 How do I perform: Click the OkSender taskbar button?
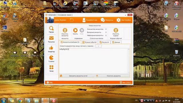[x=45, y=100]
